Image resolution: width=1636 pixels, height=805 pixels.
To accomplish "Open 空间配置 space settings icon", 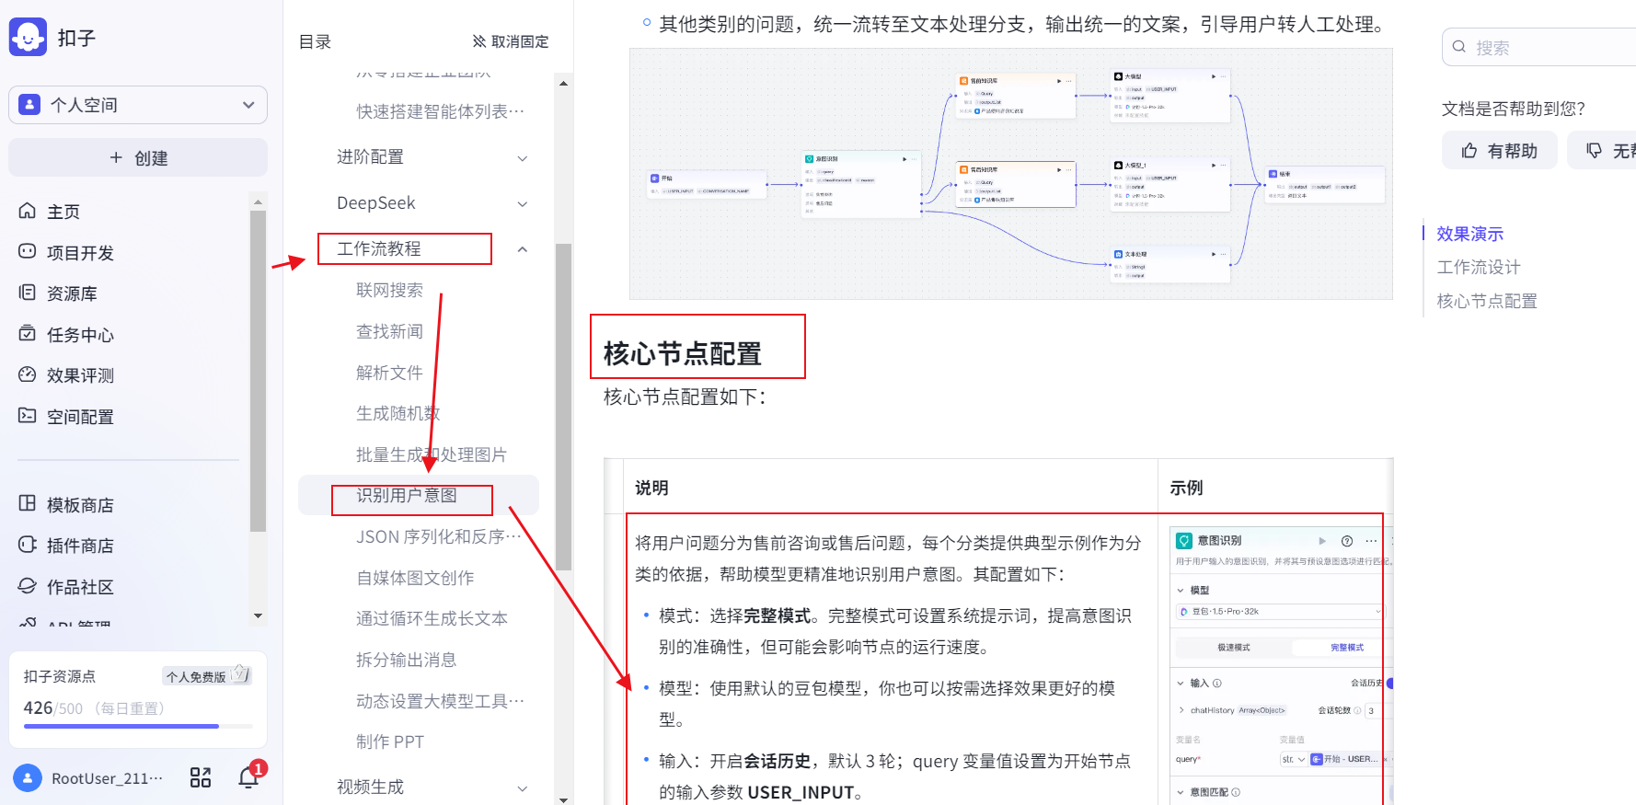I will click(x=28, y=415).
